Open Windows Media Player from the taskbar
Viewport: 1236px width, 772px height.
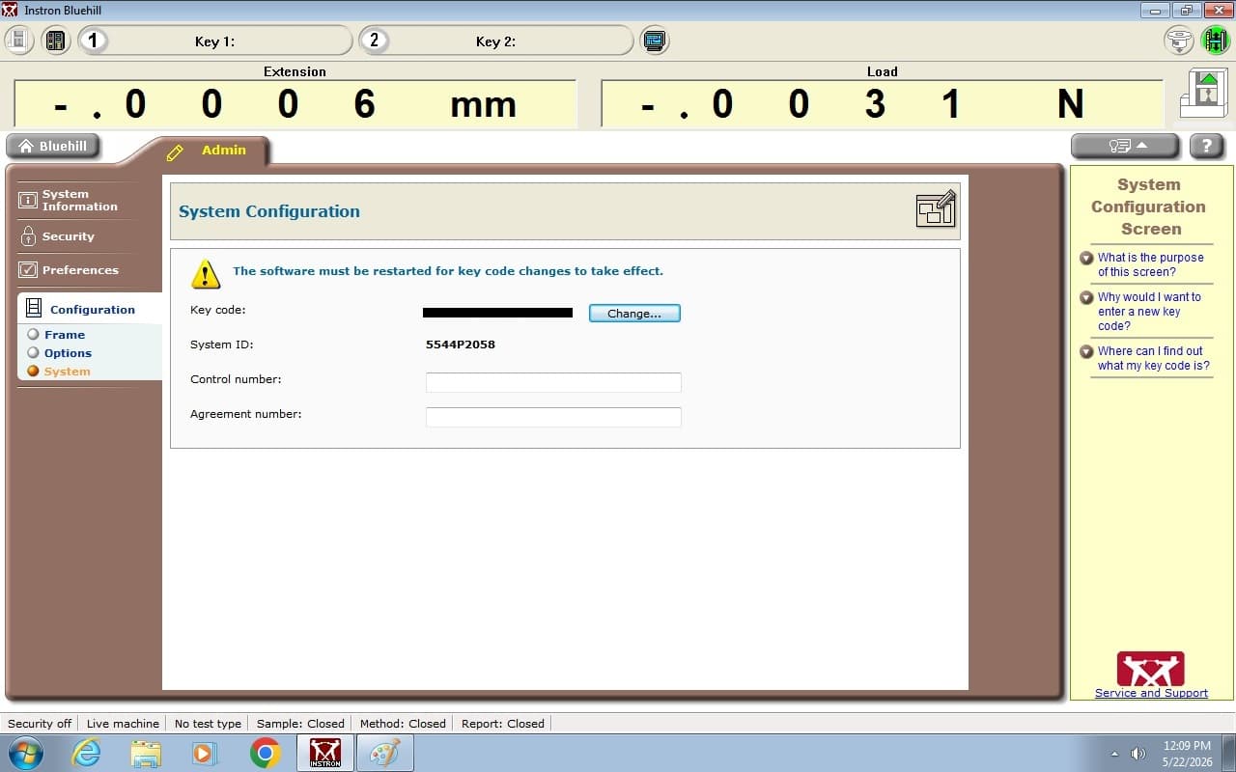coord(205,753)
